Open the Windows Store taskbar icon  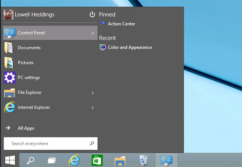coord(97,160)
